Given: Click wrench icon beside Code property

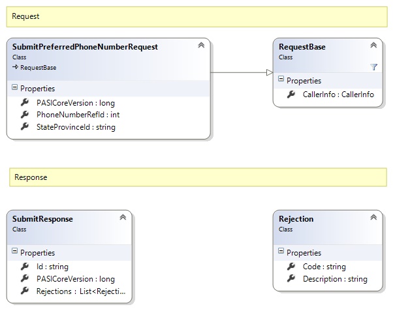Looking at the screenshot, I should click(x=291, y=267).
